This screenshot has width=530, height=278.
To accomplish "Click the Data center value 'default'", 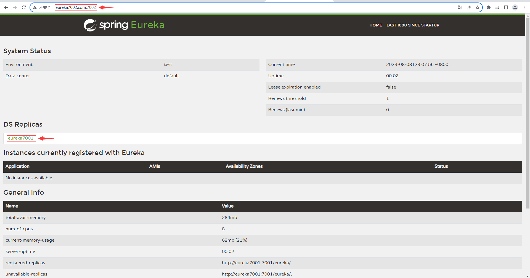I will [171, 76].
